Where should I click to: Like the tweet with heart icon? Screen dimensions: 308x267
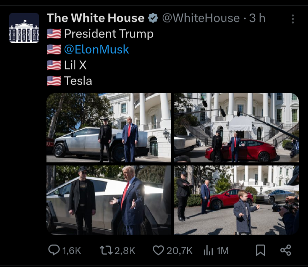coord(158,250)
